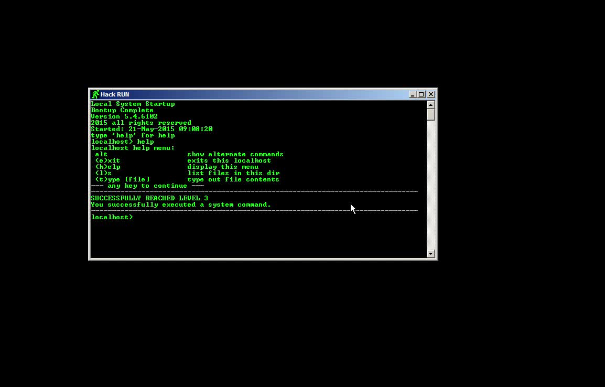Click the '(h)elp' help menu entry
Image resolution: width=605 pixels, height=387 pixels.
107,167
